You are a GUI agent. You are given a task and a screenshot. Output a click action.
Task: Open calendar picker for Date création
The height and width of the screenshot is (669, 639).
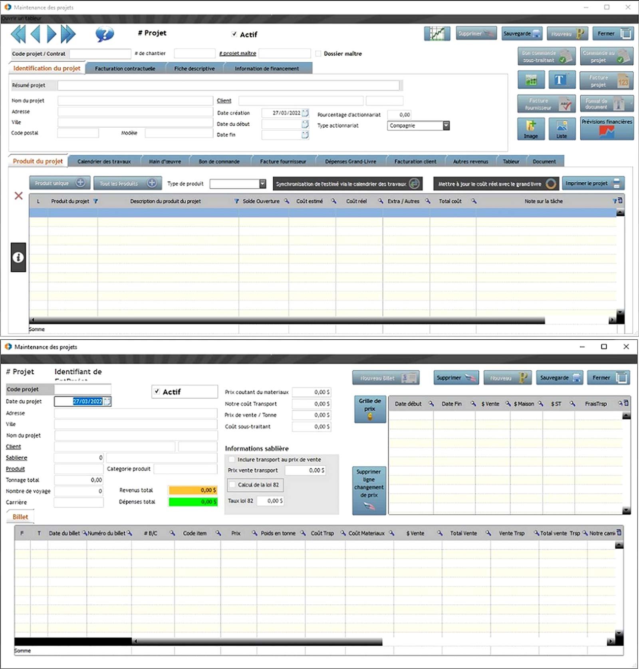(x=305, y=113)
